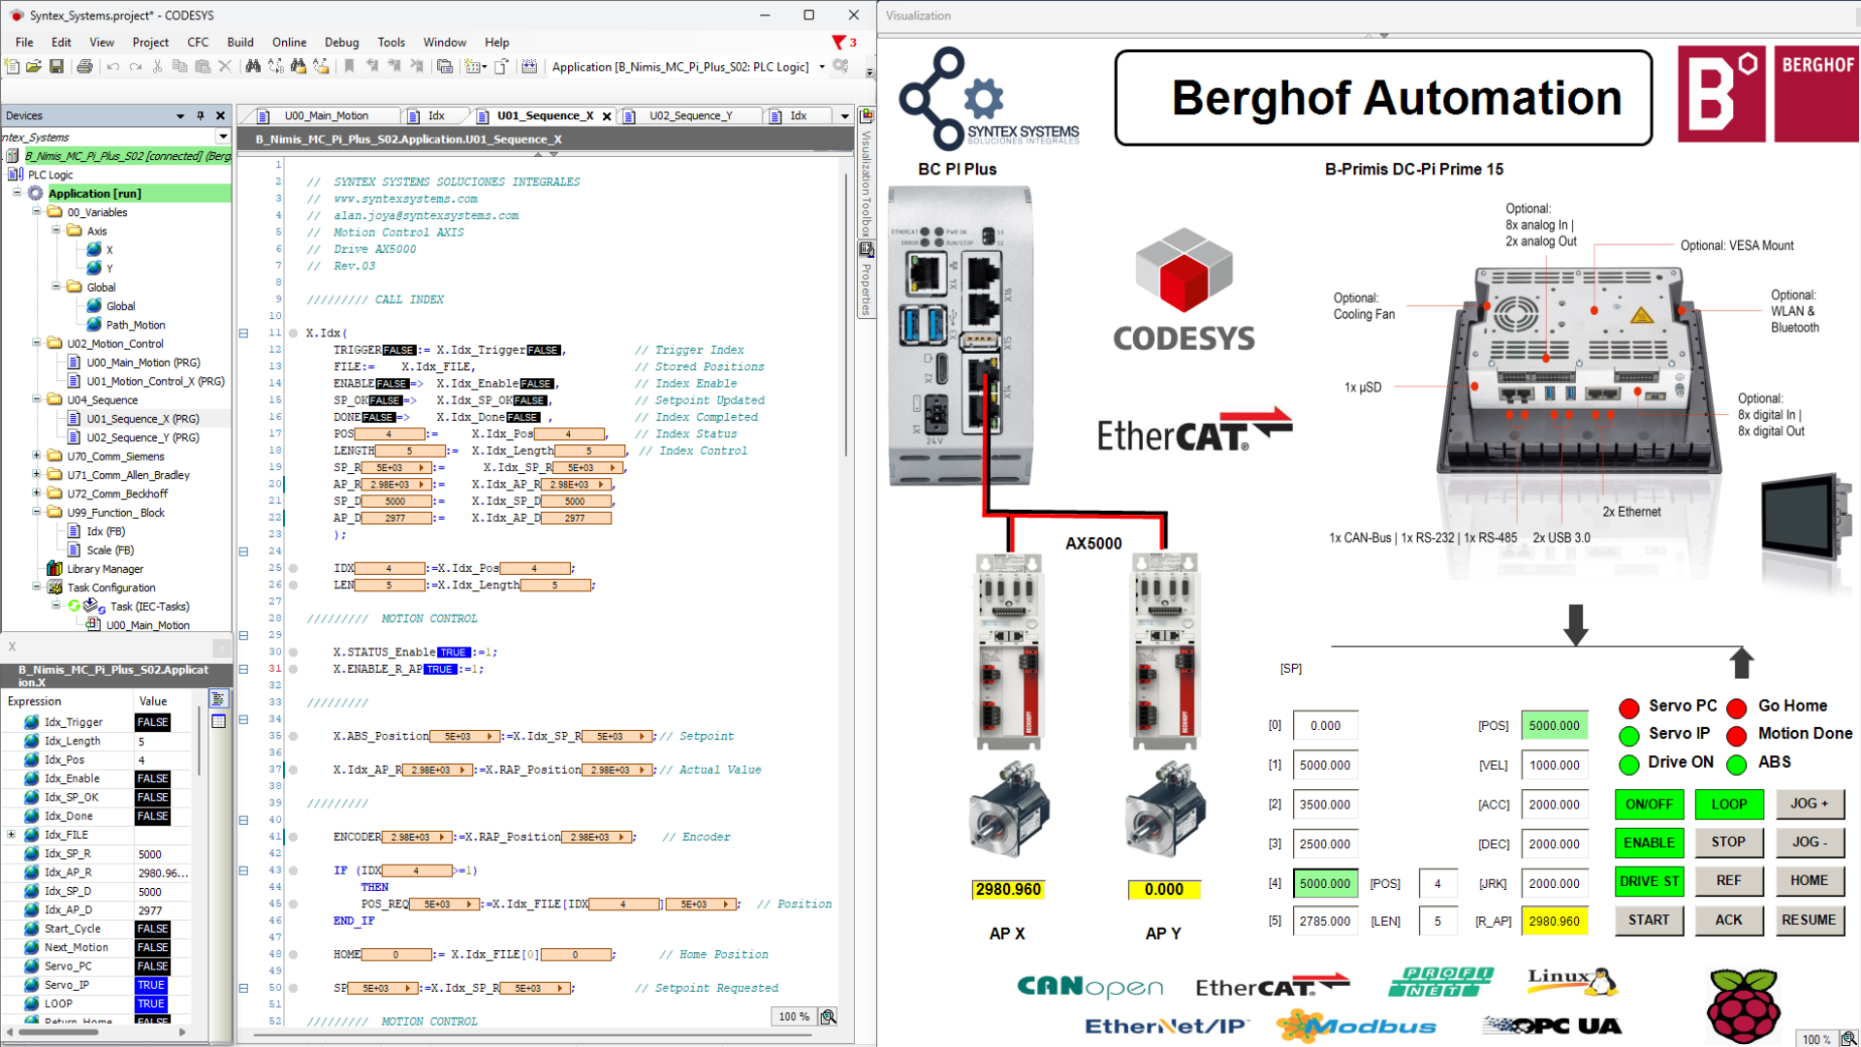The height and width of the screenshot is (1047, 1861).
Task: Click the Redo toolbar icon
Action: 136,67
